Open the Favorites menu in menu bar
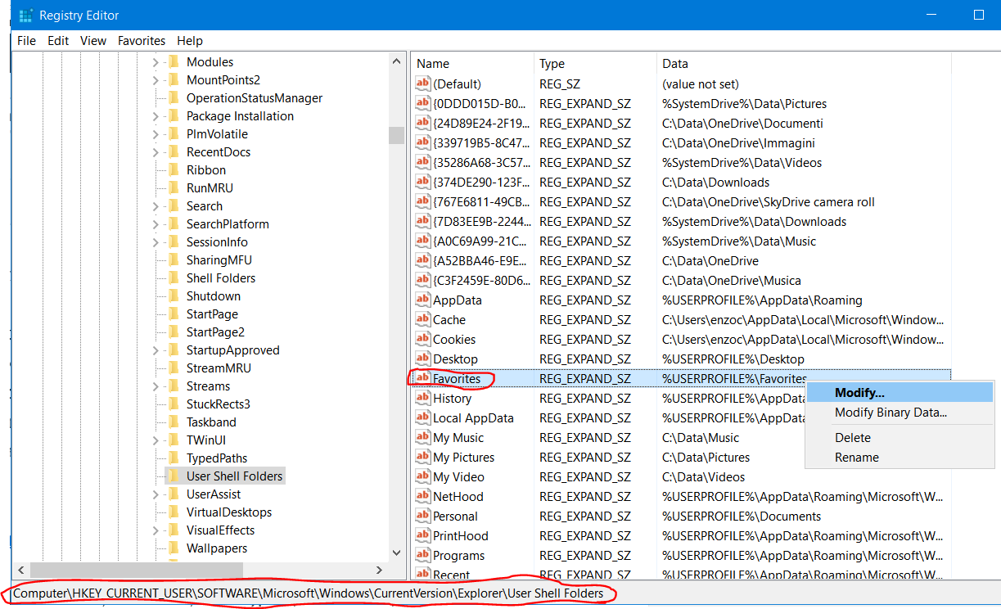Screen dimensions: 1001x609 point(142,41)
